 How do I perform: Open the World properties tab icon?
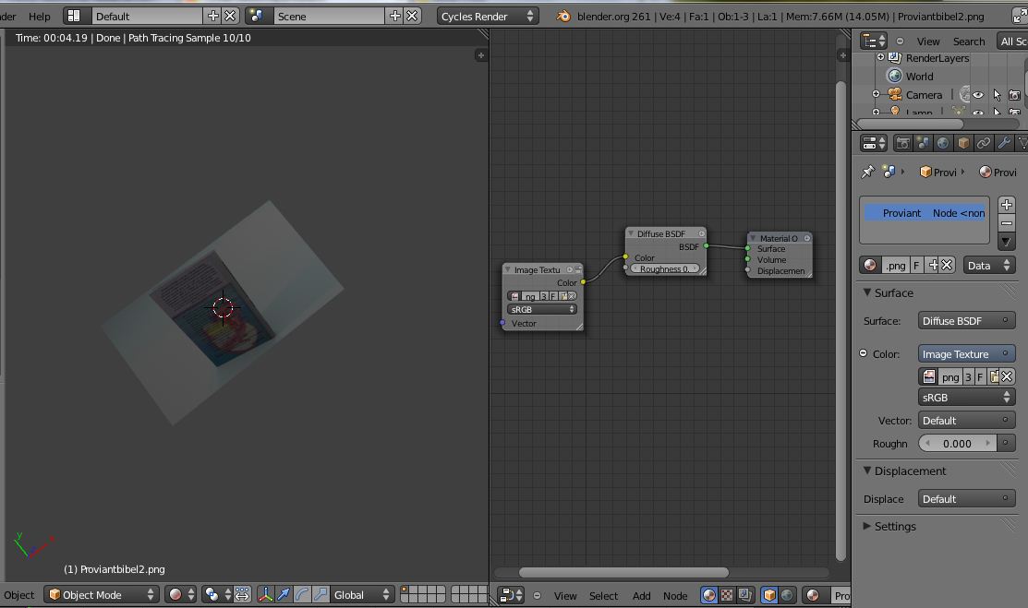click(x=943, y=143)
